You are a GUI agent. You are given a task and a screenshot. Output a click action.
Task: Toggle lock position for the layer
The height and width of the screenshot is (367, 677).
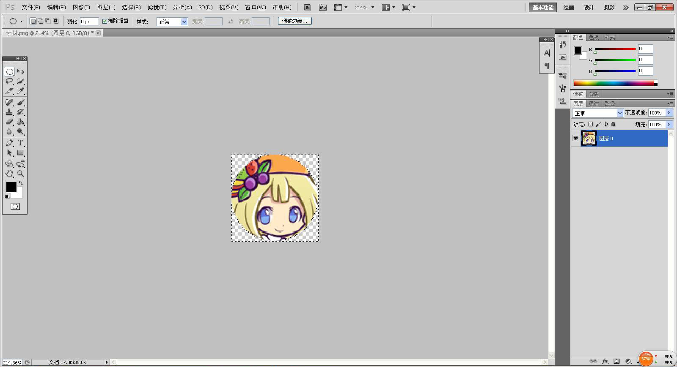(x=606, y=124)
